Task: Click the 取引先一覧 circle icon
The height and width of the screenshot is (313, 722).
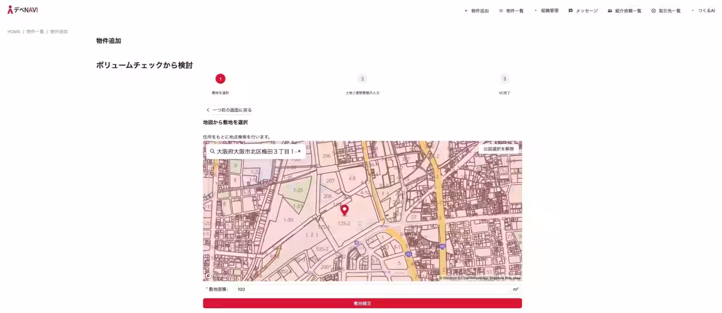Action: coord(653,11)
